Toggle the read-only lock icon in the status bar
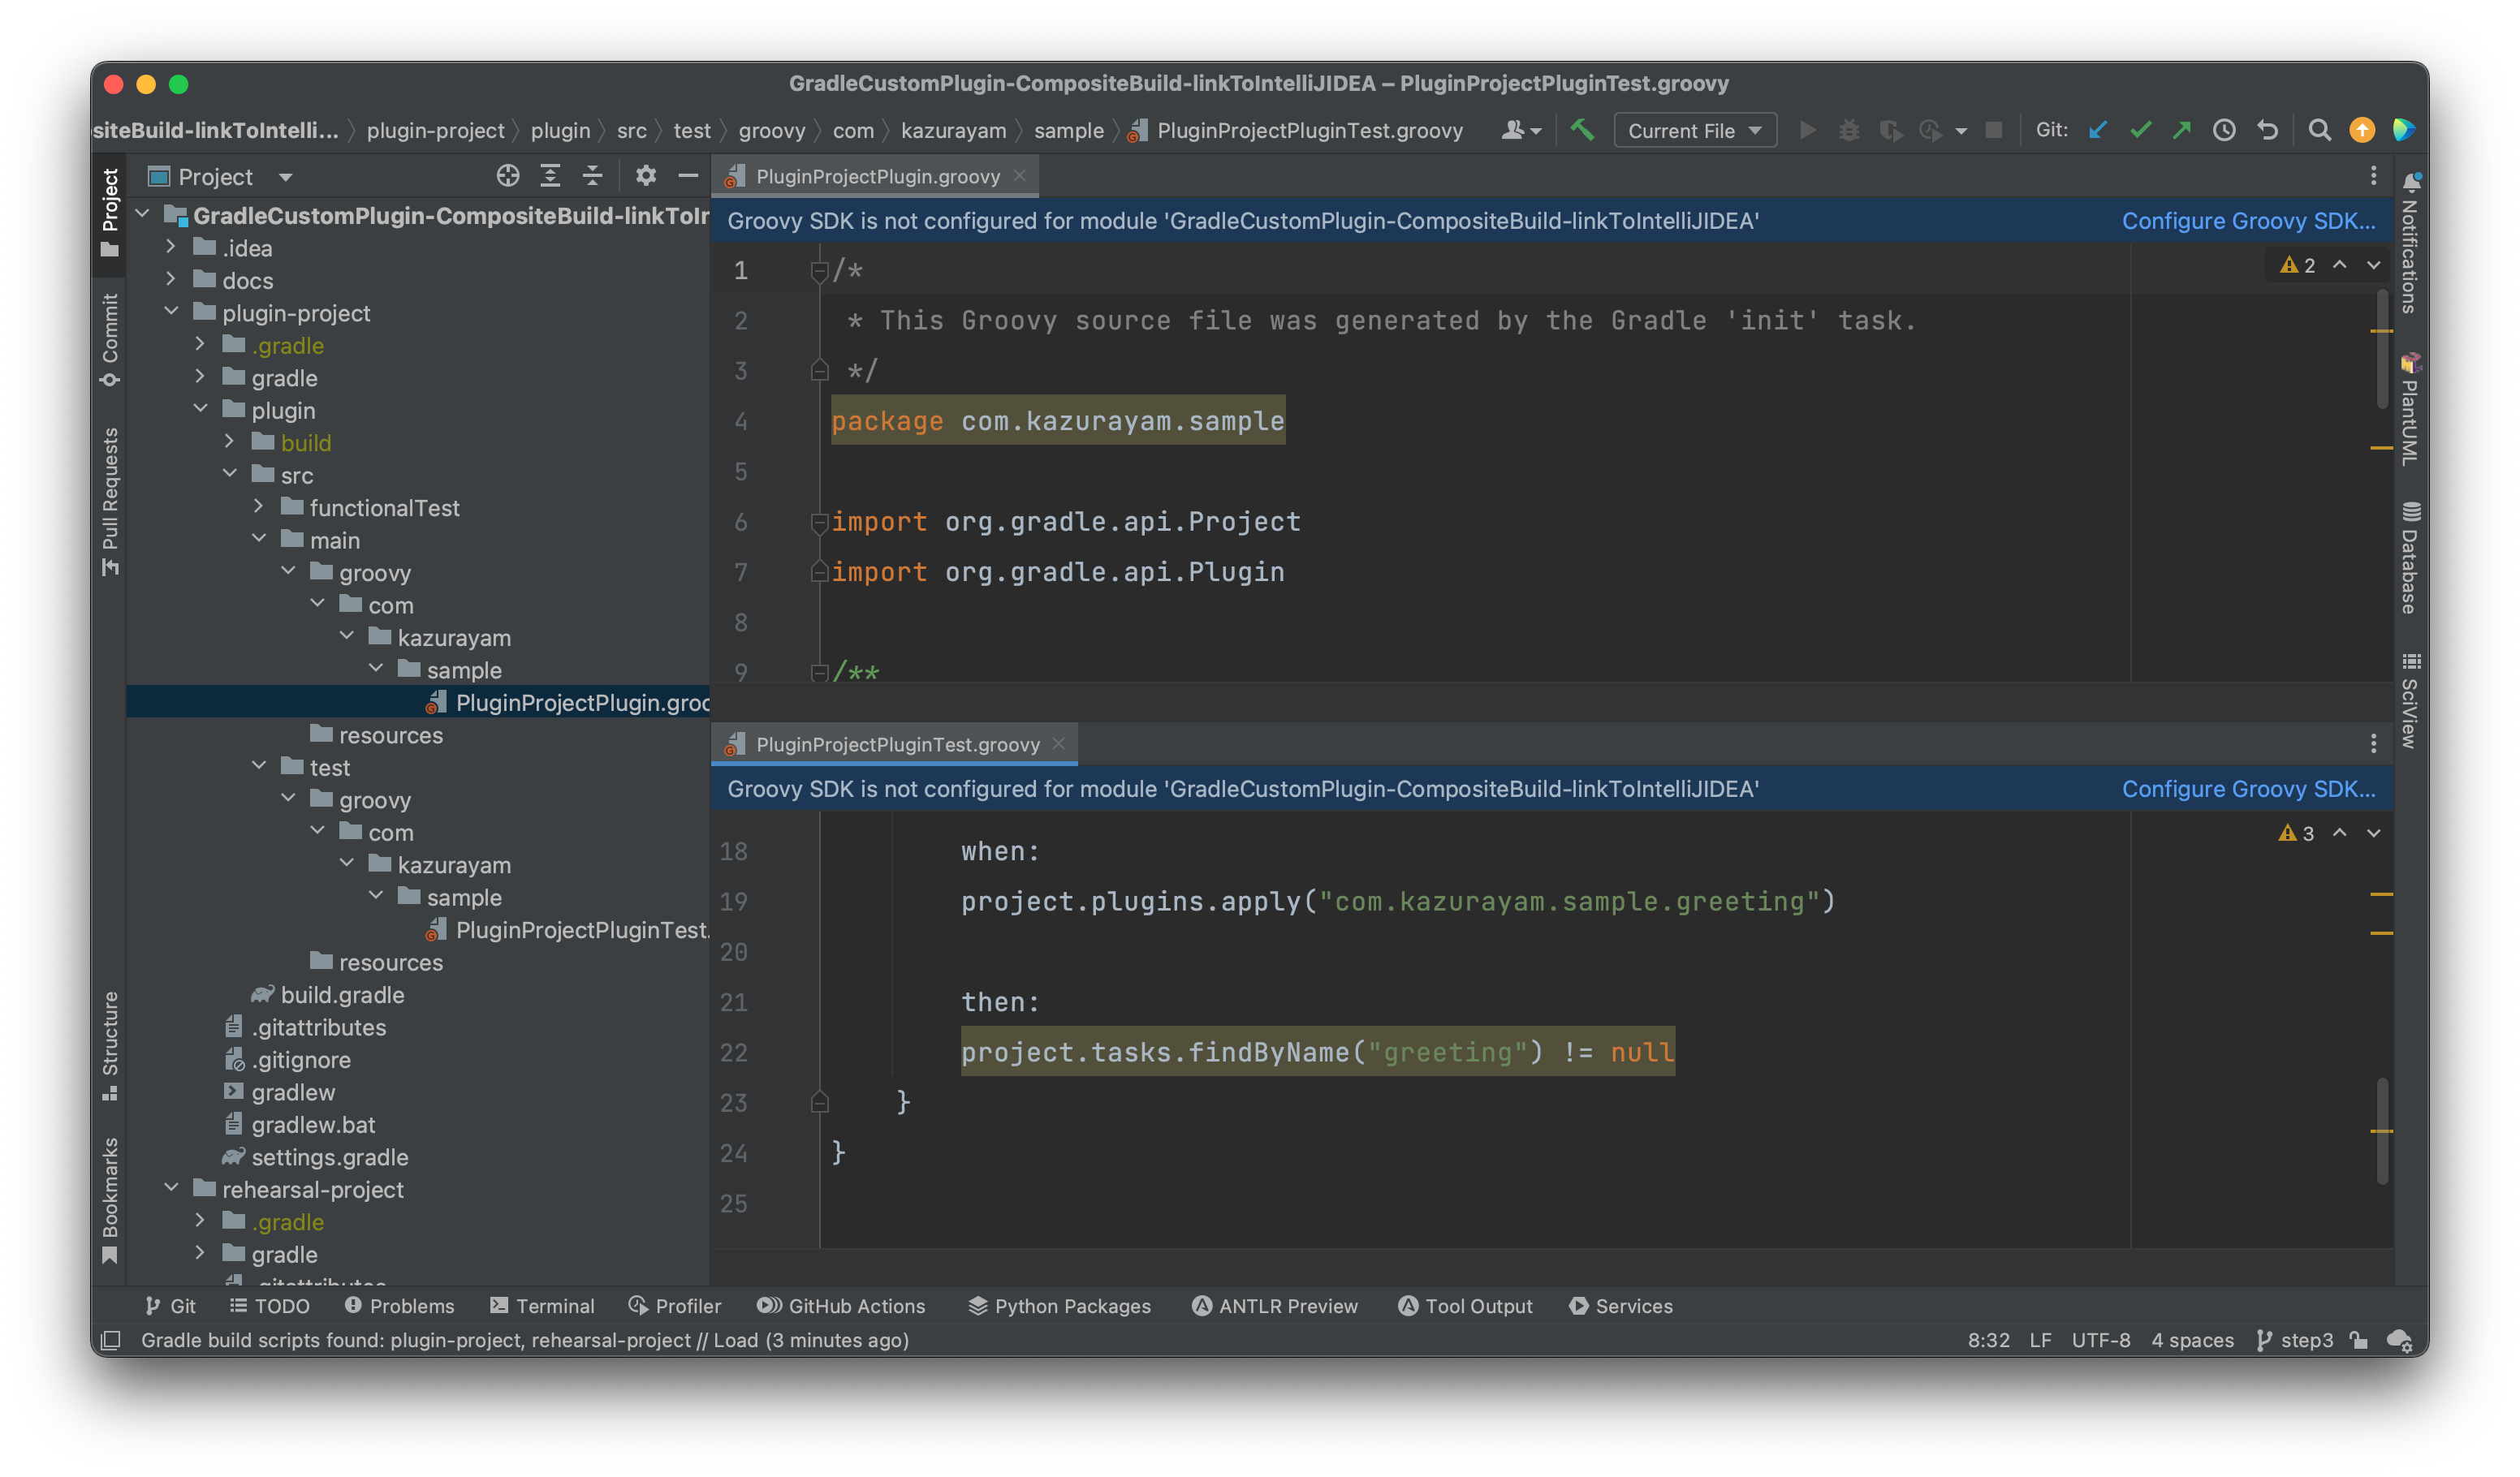The height and width of the screenshot is (1477, 2520). [2359, 1340]
